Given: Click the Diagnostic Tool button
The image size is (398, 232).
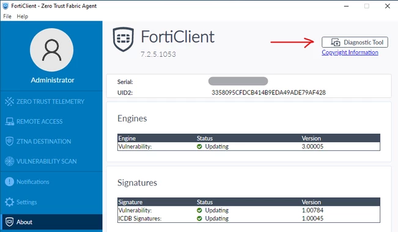Looking at the screenshot, I should click(355, 42).
